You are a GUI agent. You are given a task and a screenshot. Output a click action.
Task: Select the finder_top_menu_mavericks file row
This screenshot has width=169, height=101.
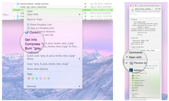[63, 7]
